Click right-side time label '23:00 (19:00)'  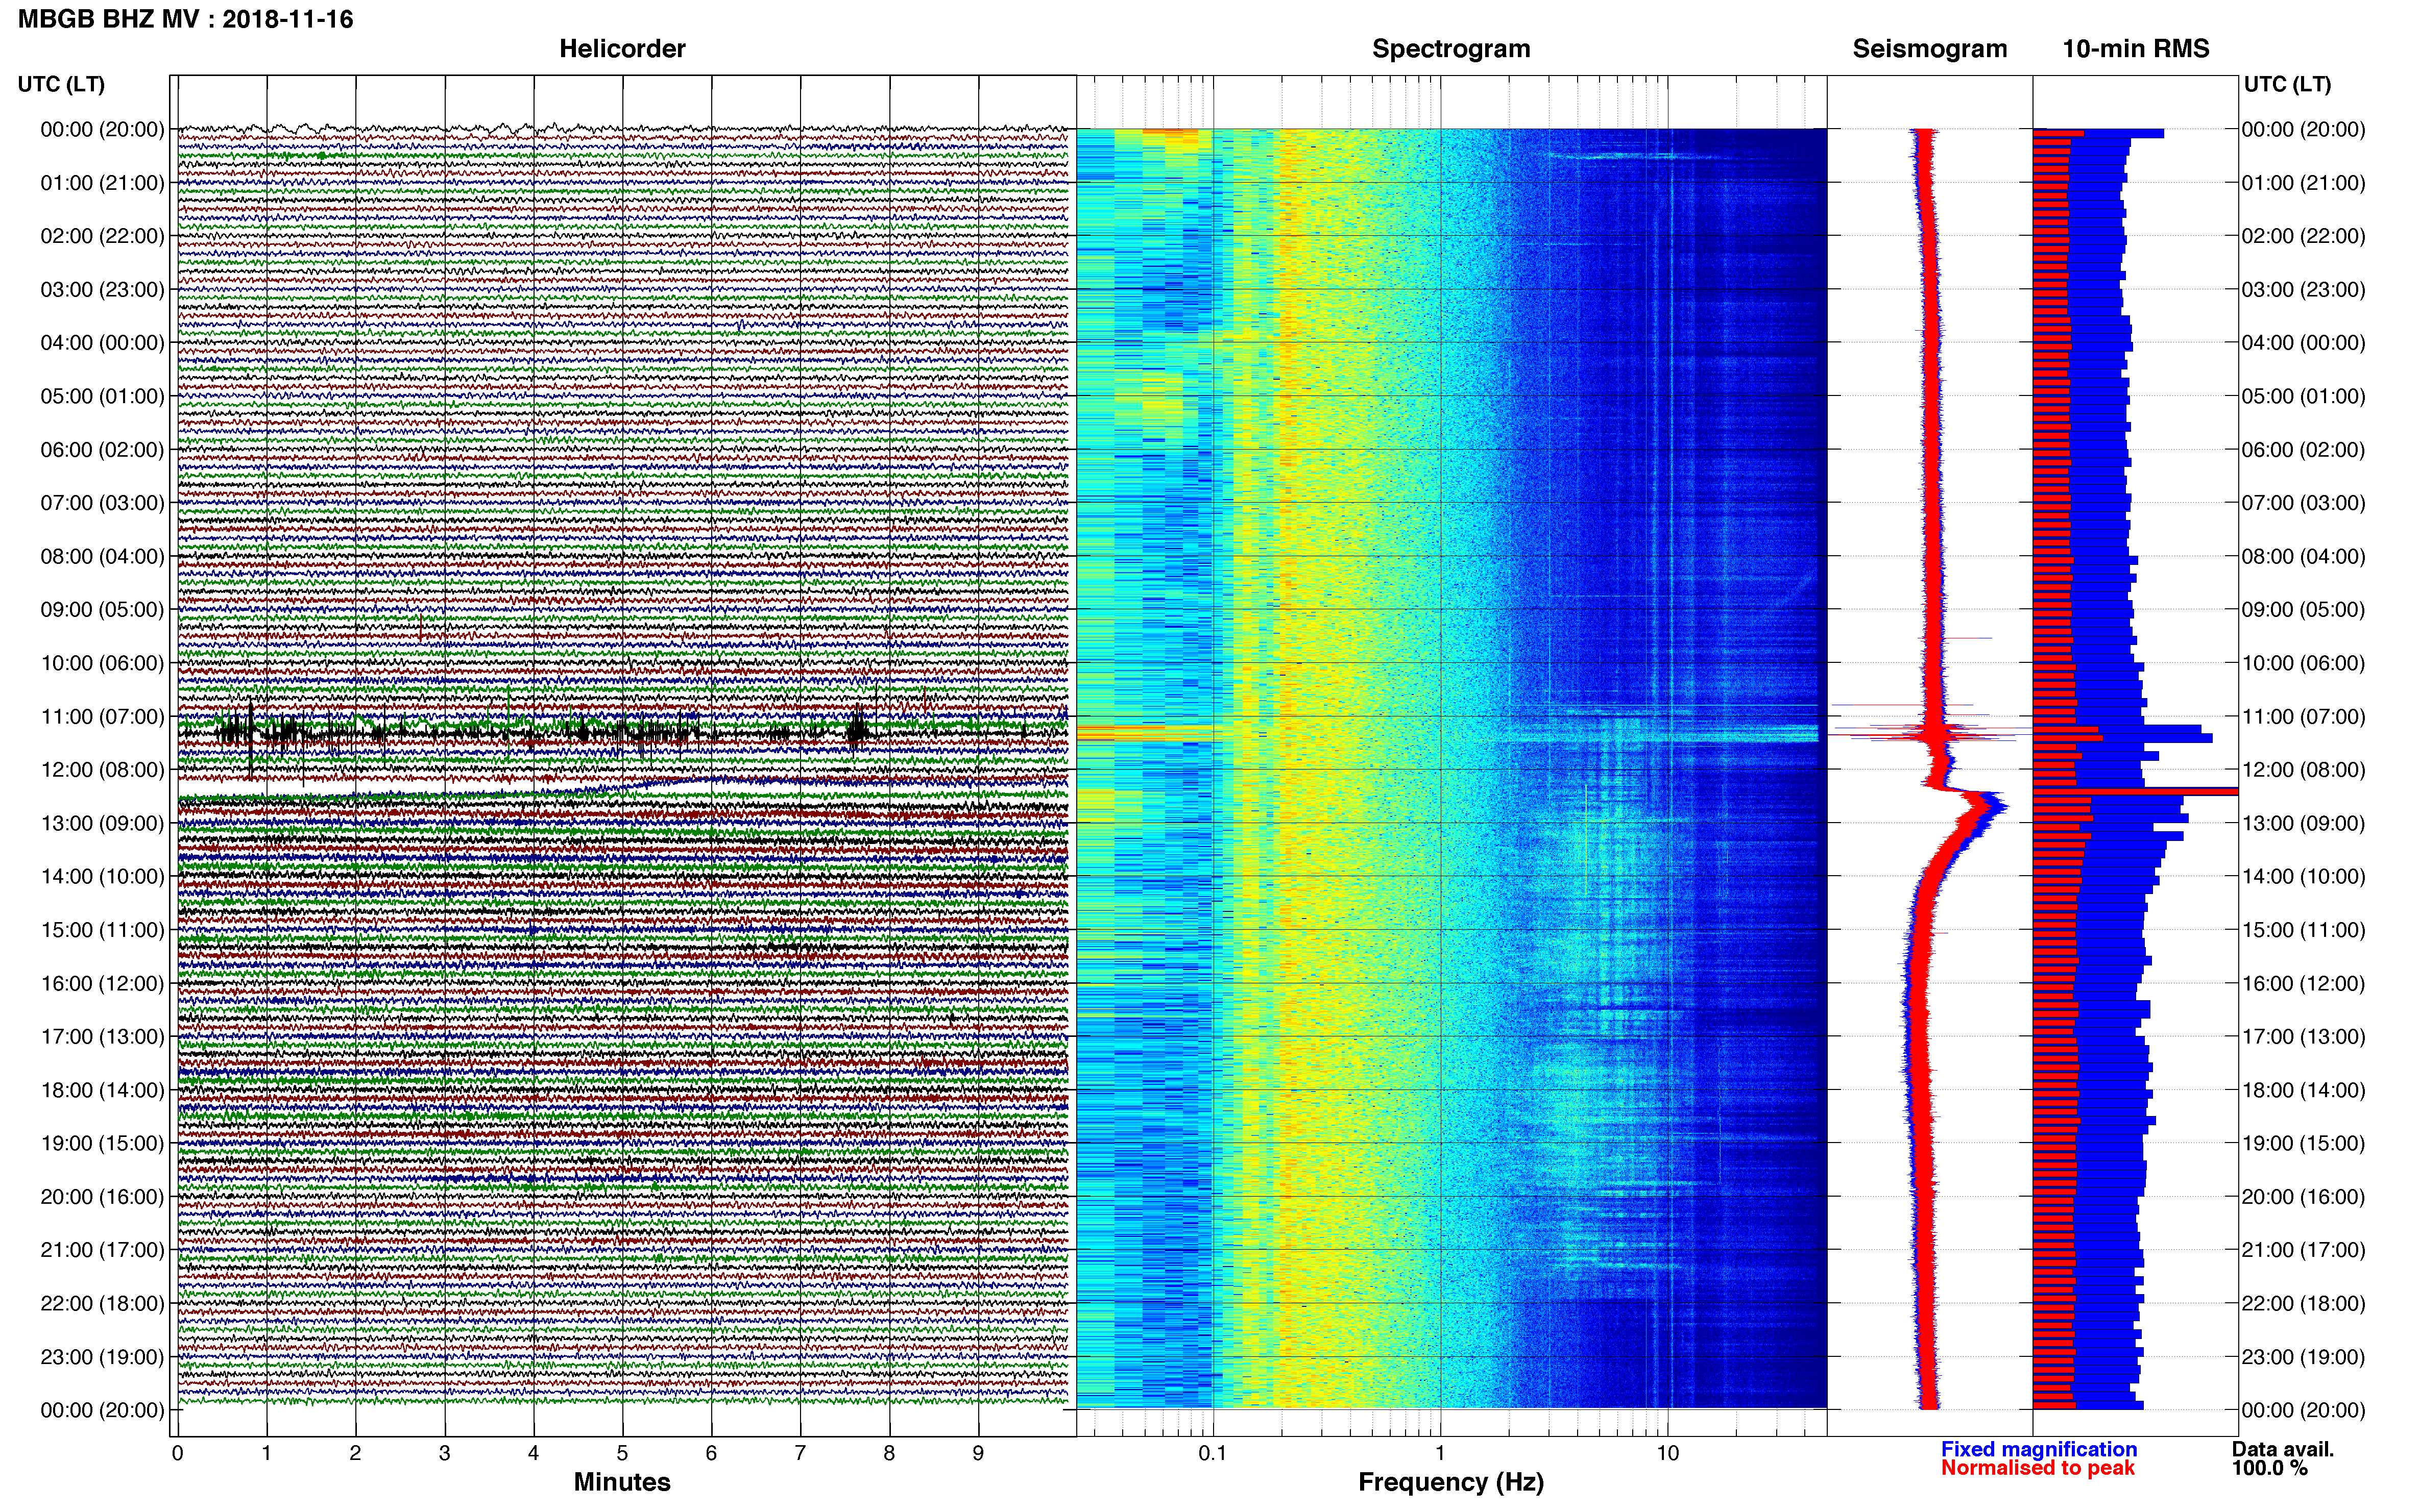[2303, 1357]
